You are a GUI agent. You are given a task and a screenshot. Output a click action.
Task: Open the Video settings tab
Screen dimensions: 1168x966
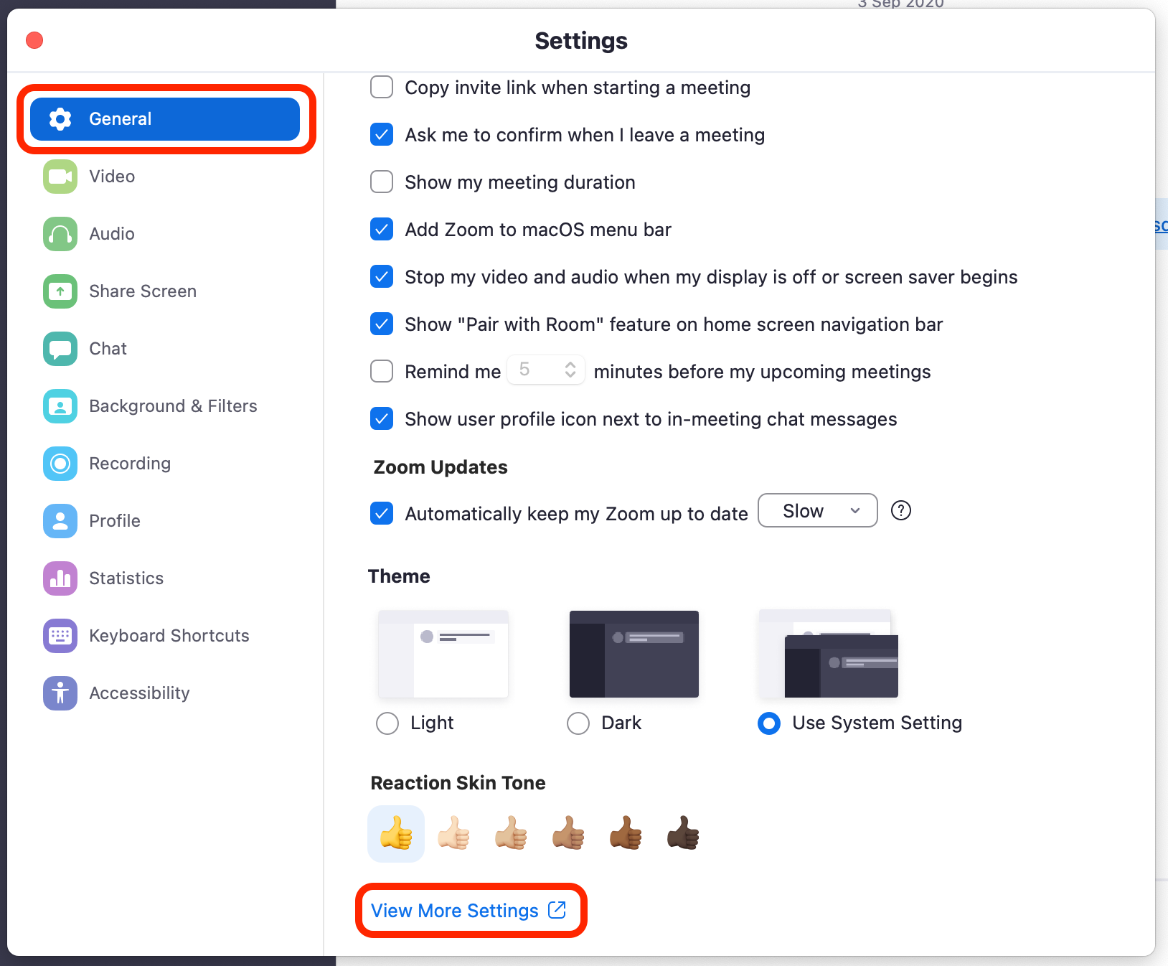165,177
